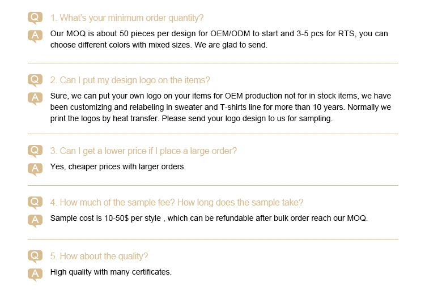Select question 5 about the quality
425x295 pixels.
click(x=99, y=256)
